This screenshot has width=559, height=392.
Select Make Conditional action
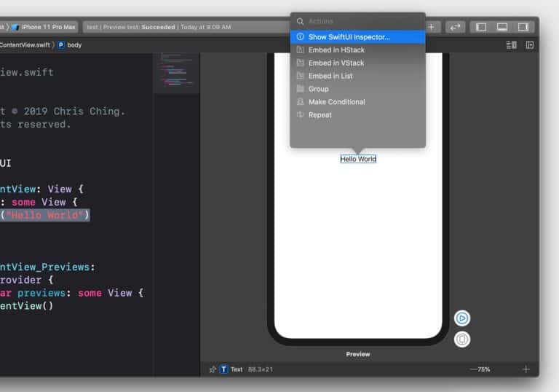(357, 102)
